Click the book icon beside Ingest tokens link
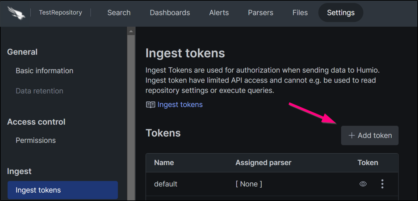This screenshot has height=201, width=418. click(150, 105)
